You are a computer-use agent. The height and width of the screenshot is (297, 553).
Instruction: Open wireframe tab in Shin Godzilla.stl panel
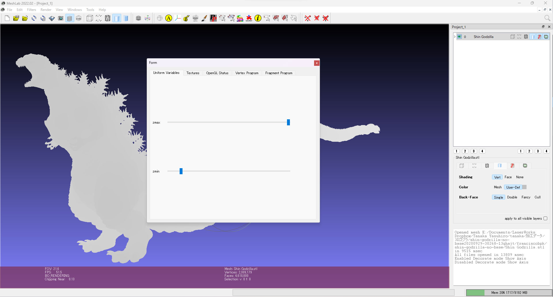pyautogui.click(x=487, y=166)
